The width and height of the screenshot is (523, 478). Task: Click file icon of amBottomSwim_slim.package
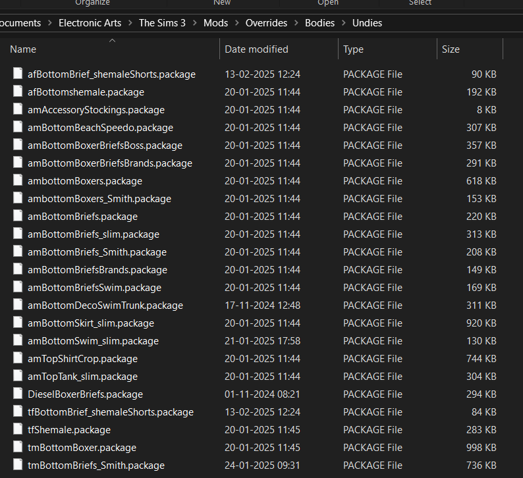tap(18, 340)
